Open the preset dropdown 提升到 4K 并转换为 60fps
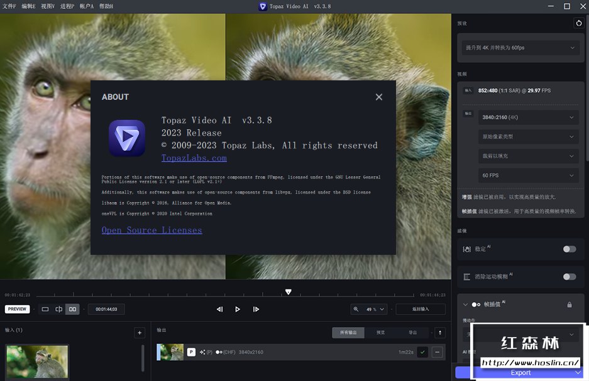 pyautogui.click(x=520, y=48)
